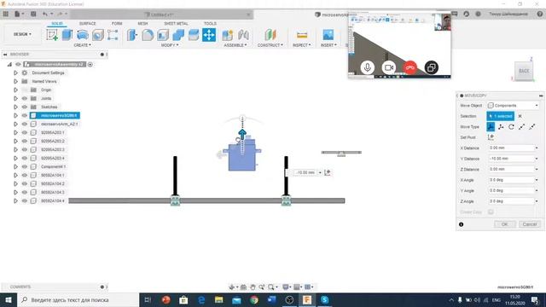Viewport: 546px width, 307px height.
Task: Select the Fillet tool
Action: 148,35
